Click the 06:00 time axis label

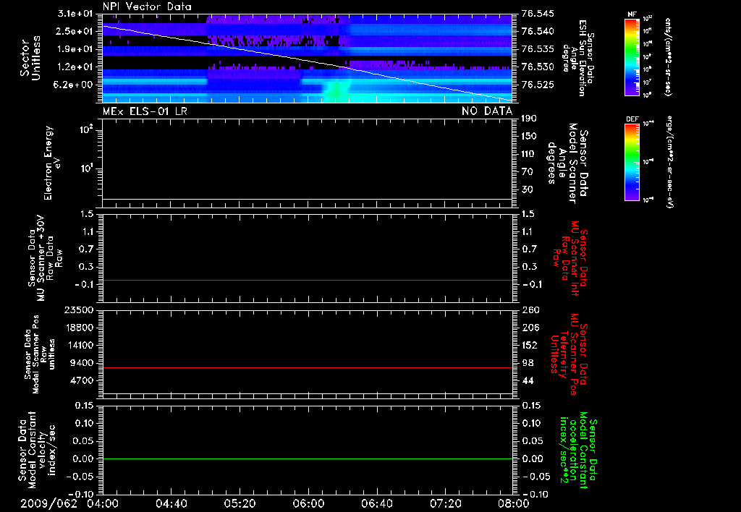(x=308, y=503)
